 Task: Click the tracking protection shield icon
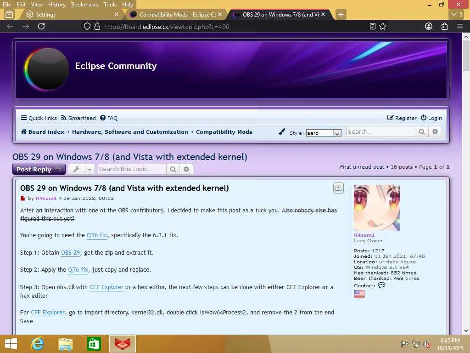pos(87,26)
